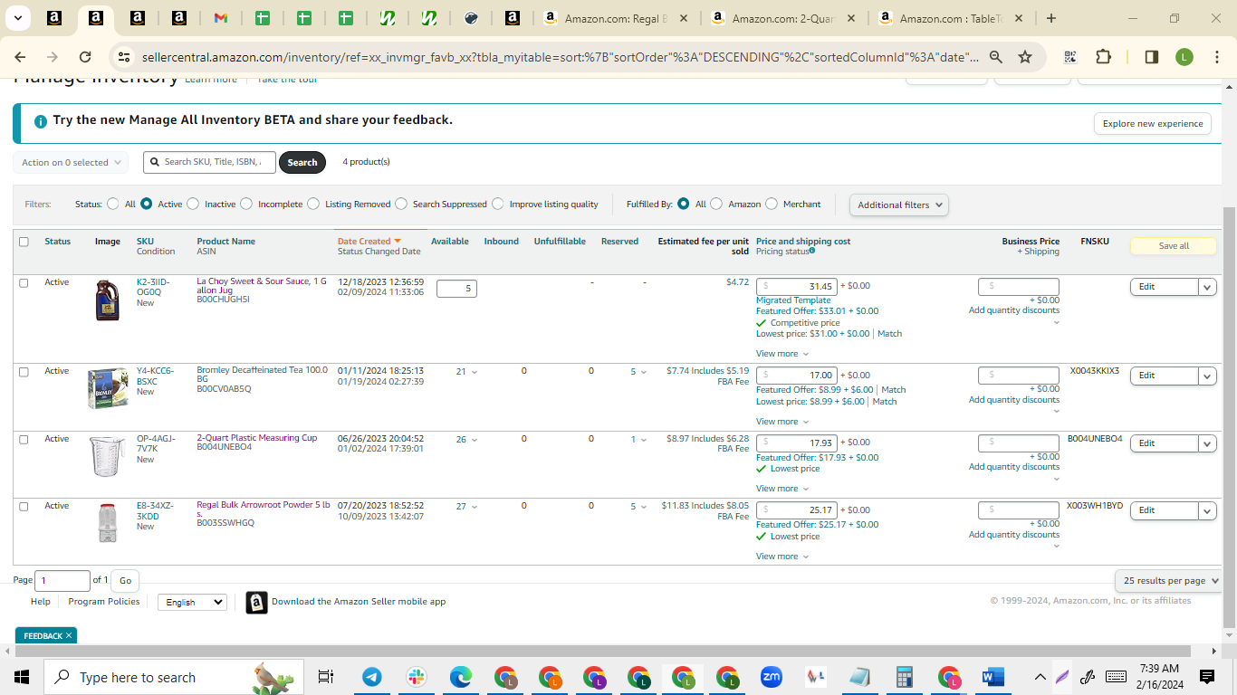The image size is (1237, 695).
Task: Select the Search Suppressed filter
Action: [401, 204]
